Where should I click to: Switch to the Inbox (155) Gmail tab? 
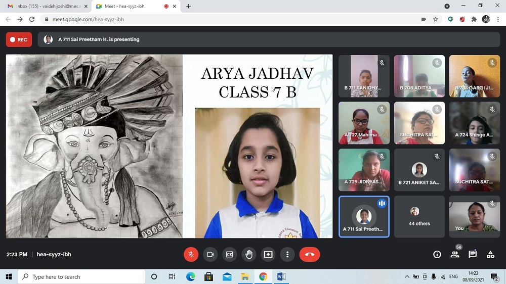[46, 6]
